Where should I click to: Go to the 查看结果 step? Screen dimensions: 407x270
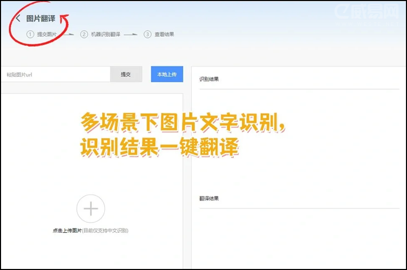point(164,35)
